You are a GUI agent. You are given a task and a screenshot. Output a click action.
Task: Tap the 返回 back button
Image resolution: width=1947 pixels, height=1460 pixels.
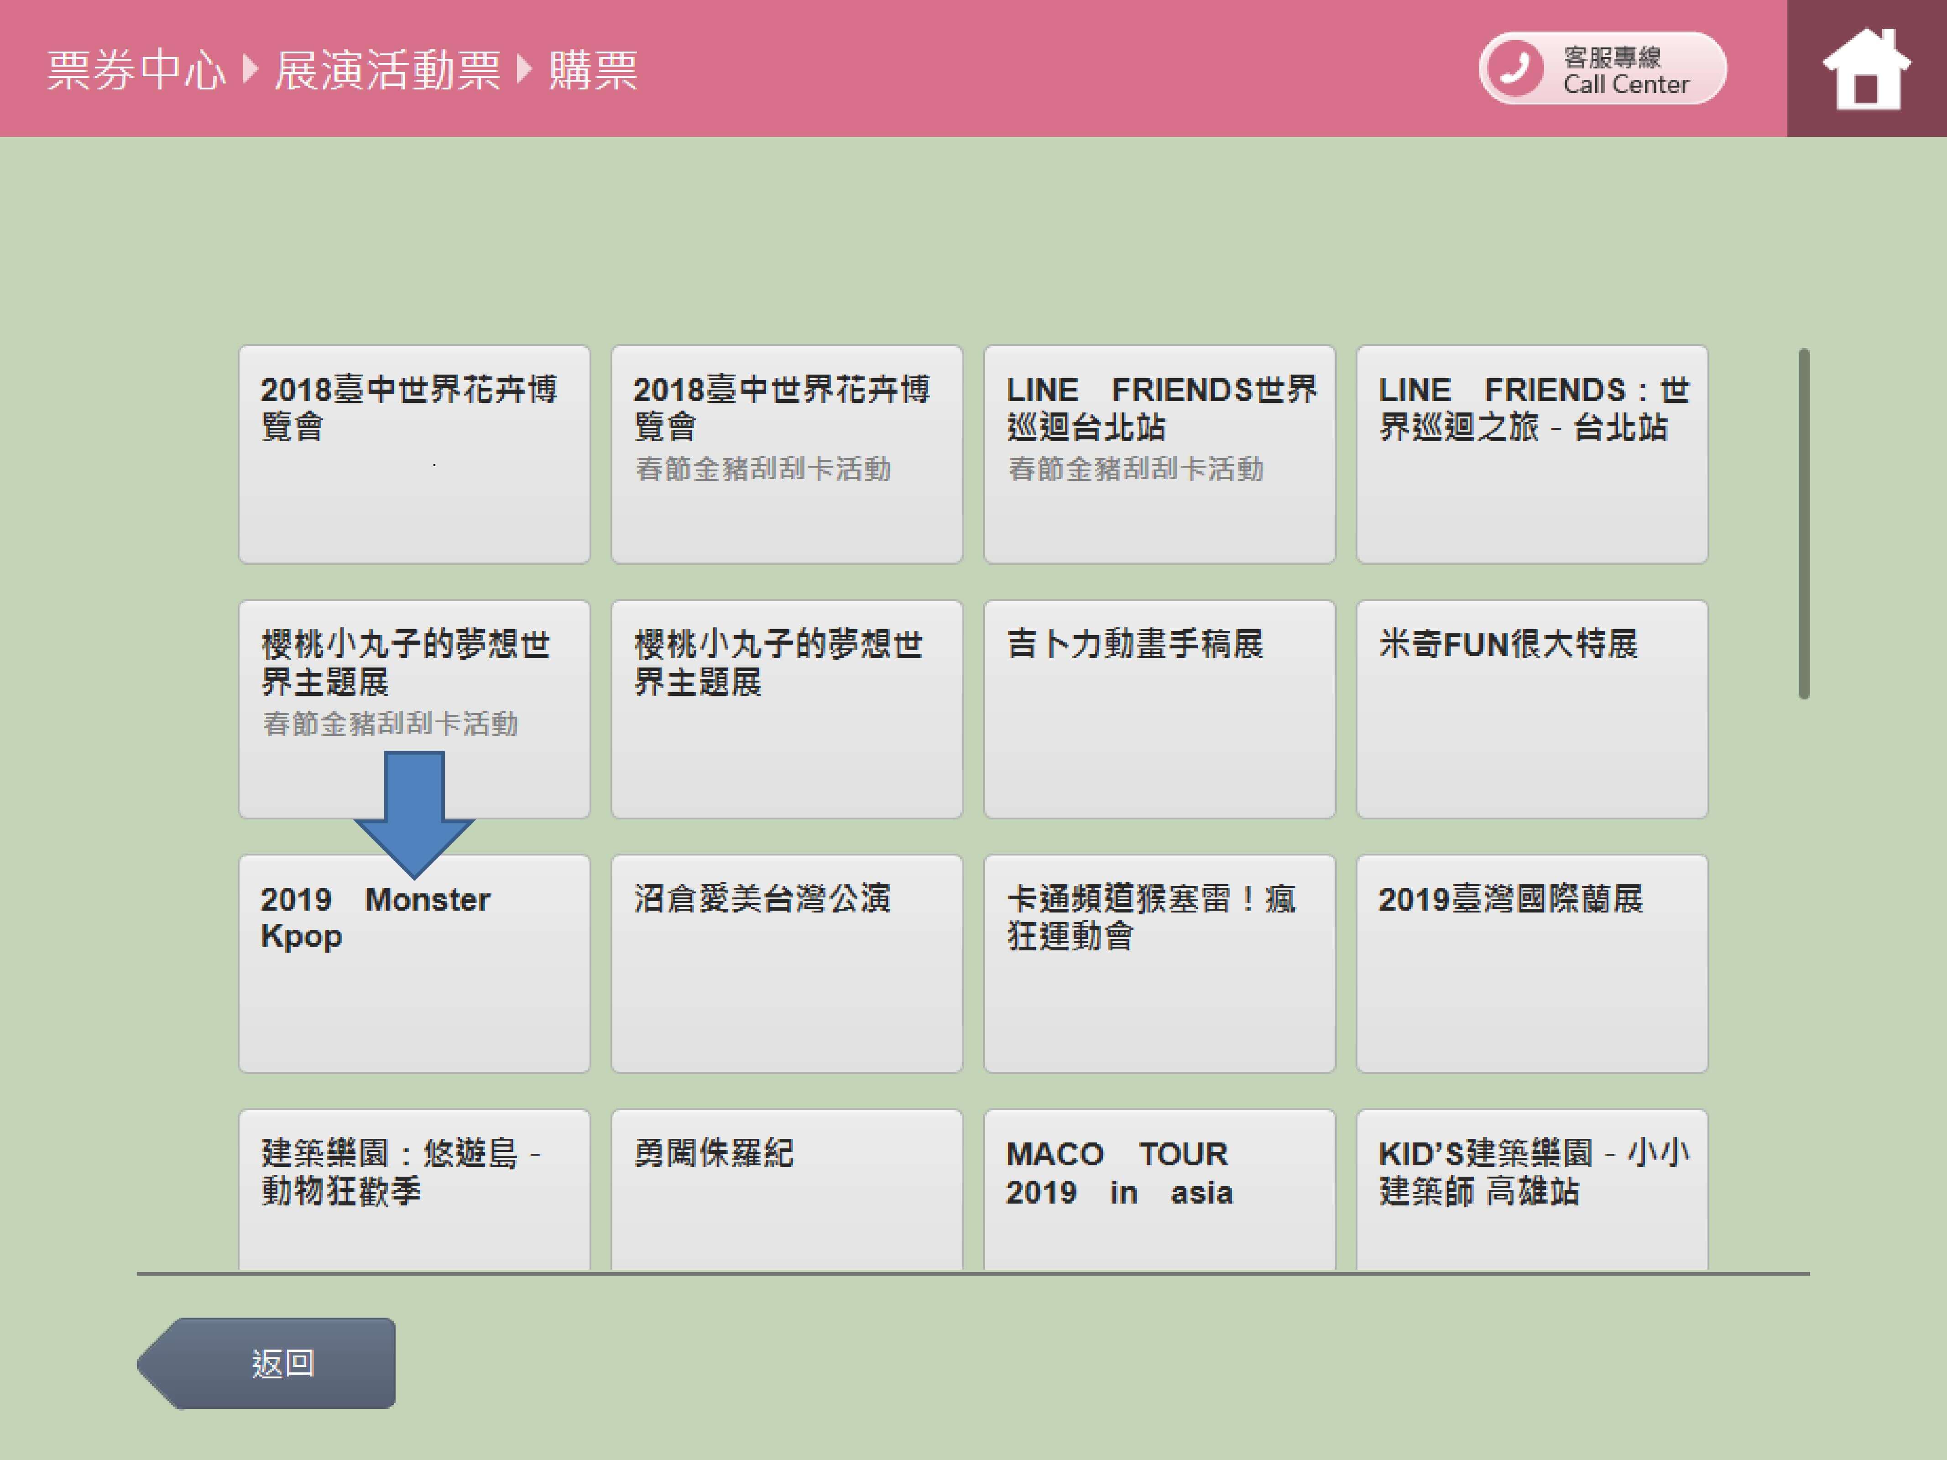(266, 1362)
